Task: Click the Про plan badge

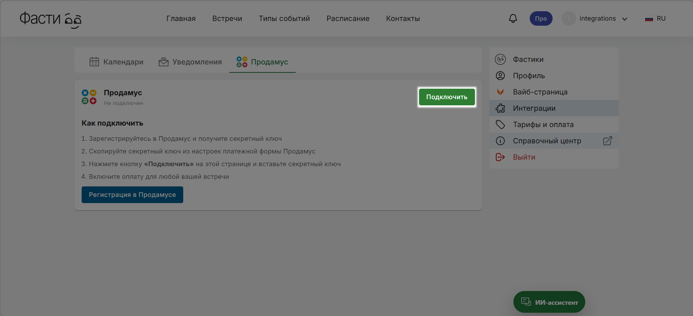Action: (541, 18)
